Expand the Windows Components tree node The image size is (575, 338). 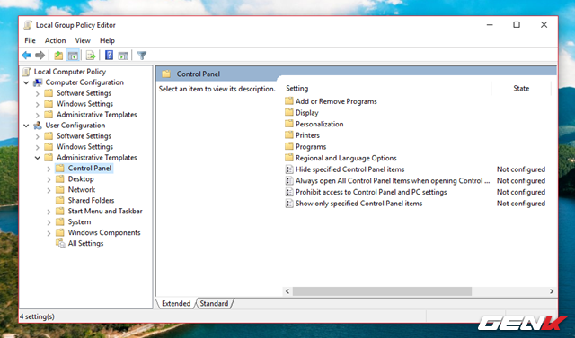[x=49, y=233]
